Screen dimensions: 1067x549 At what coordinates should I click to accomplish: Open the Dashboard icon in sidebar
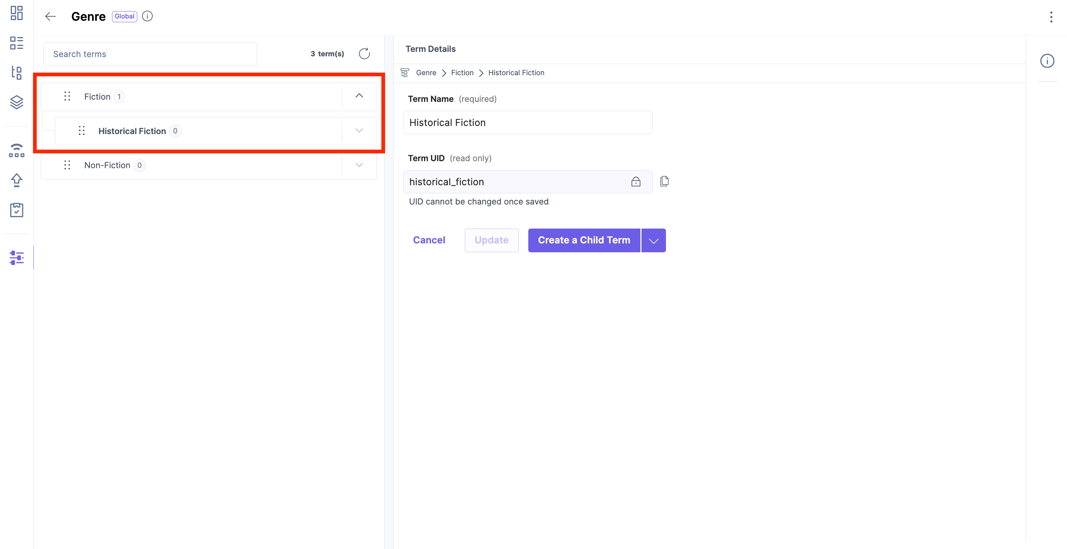17,13
